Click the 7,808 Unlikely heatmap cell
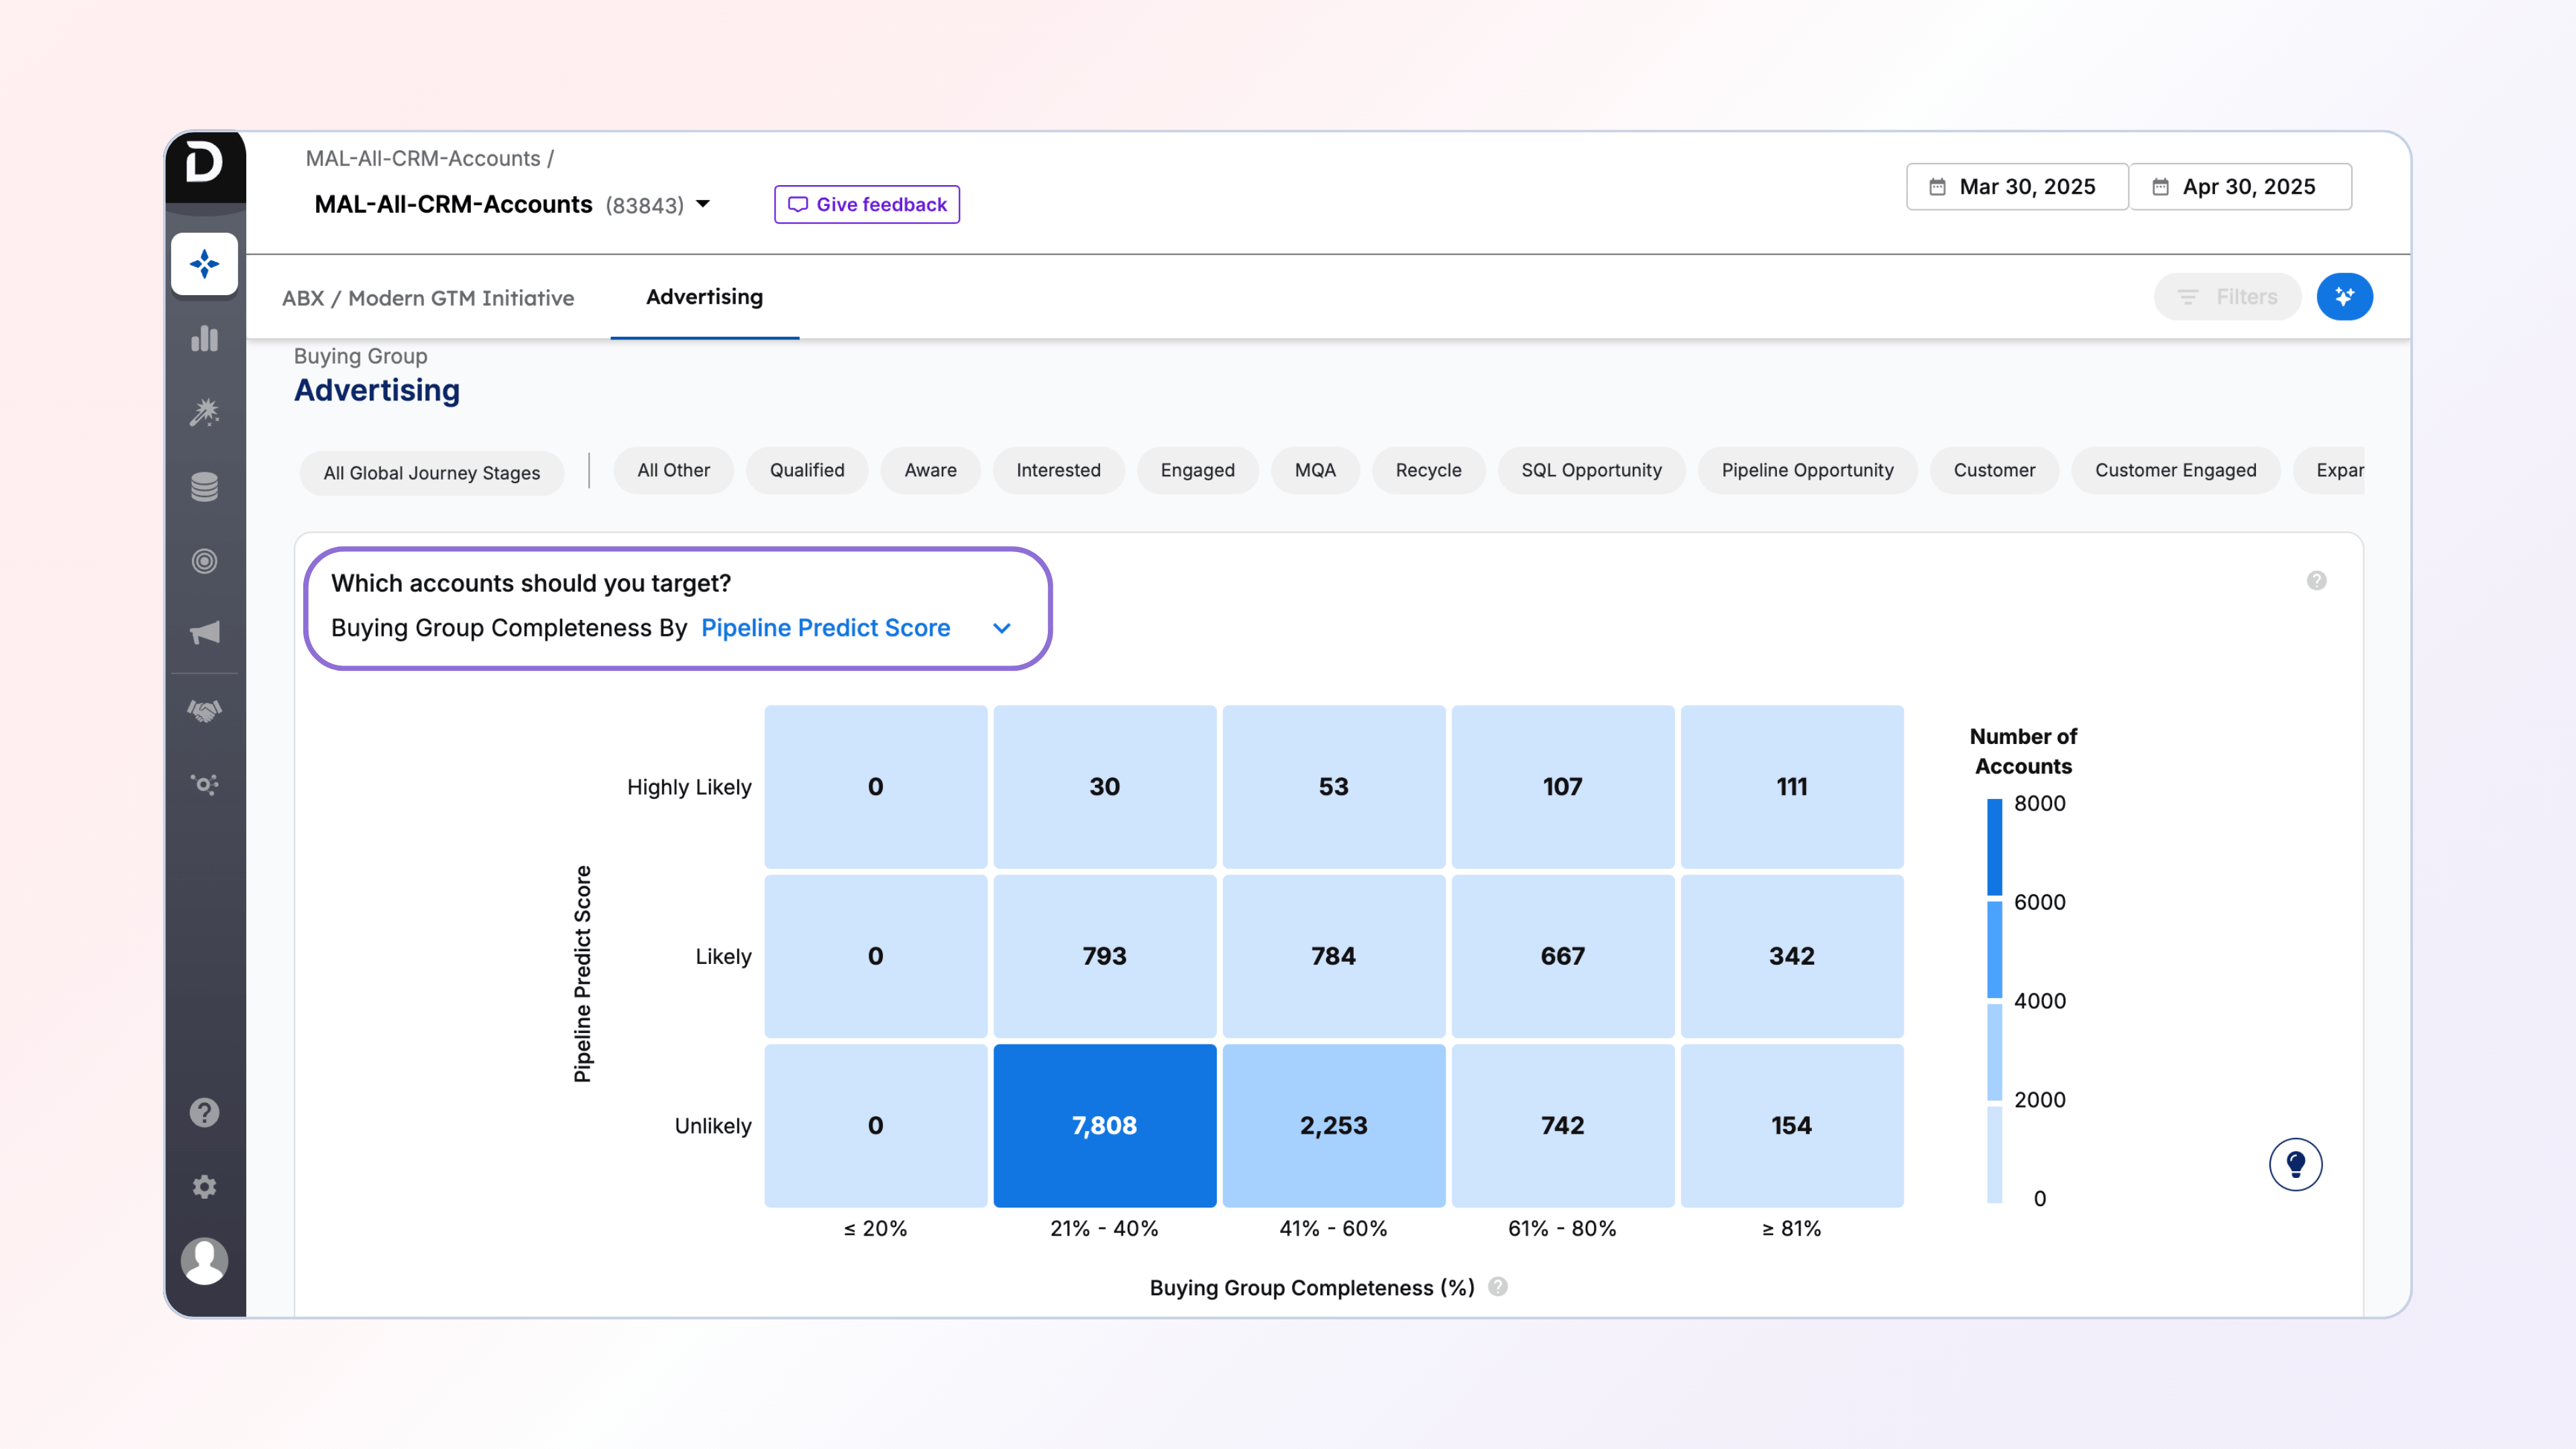The image size is (2576, 1449). [1104, 1125]
